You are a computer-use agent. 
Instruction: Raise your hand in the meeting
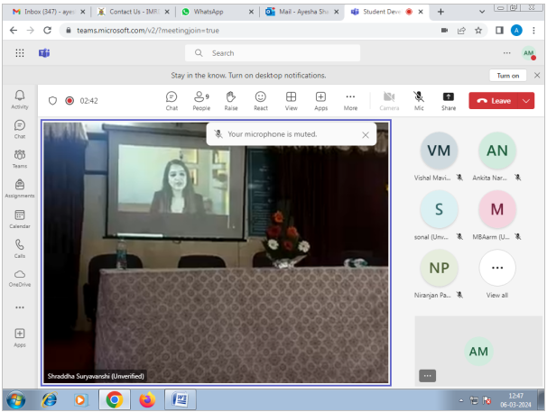231,100
